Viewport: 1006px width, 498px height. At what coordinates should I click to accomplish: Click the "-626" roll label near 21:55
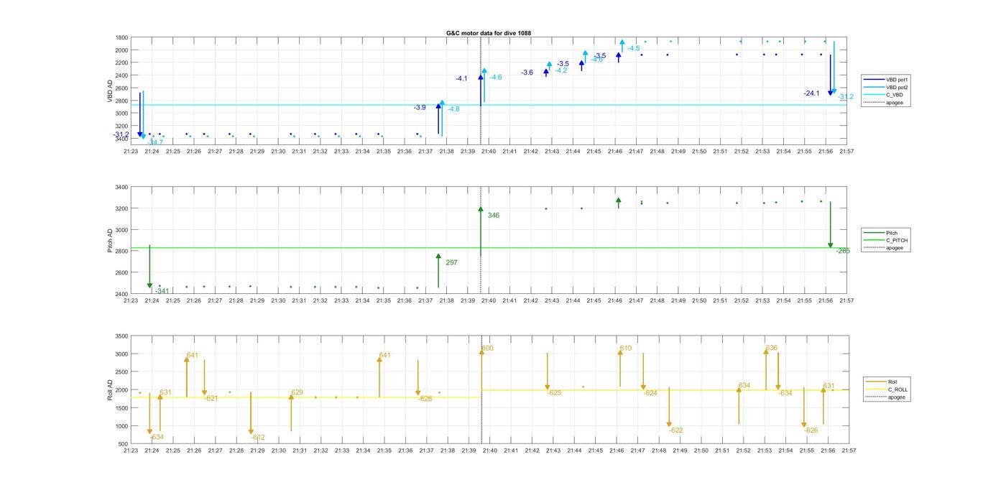(811, 430)
